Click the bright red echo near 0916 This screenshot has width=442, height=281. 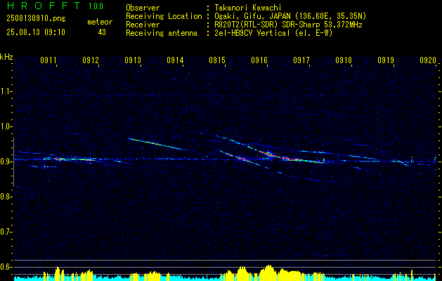coord(269,155)
